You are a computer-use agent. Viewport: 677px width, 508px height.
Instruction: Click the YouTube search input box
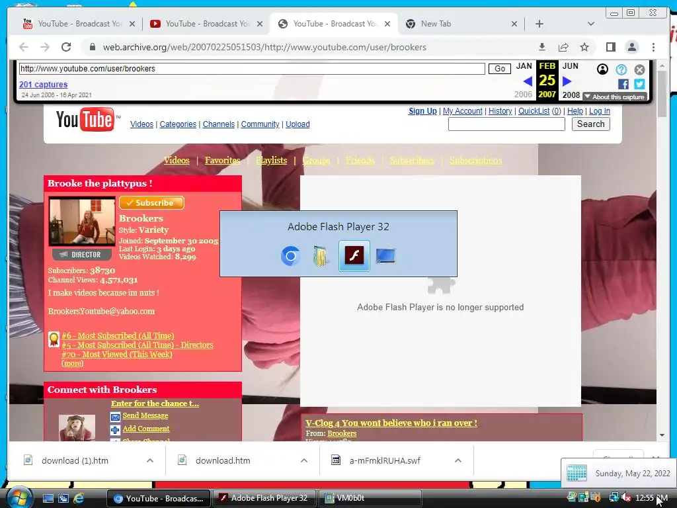[x=506, y=124]
